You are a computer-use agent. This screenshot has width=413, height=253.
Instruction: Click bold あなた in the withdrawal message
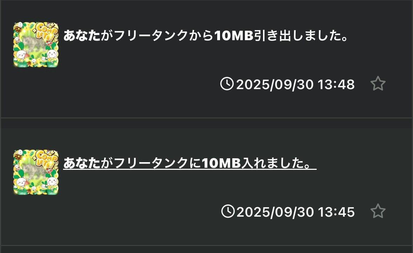point(82,36)
